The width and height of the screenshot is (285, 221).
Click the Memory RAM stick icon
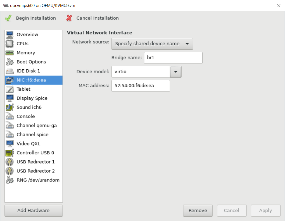coord(9,53)
